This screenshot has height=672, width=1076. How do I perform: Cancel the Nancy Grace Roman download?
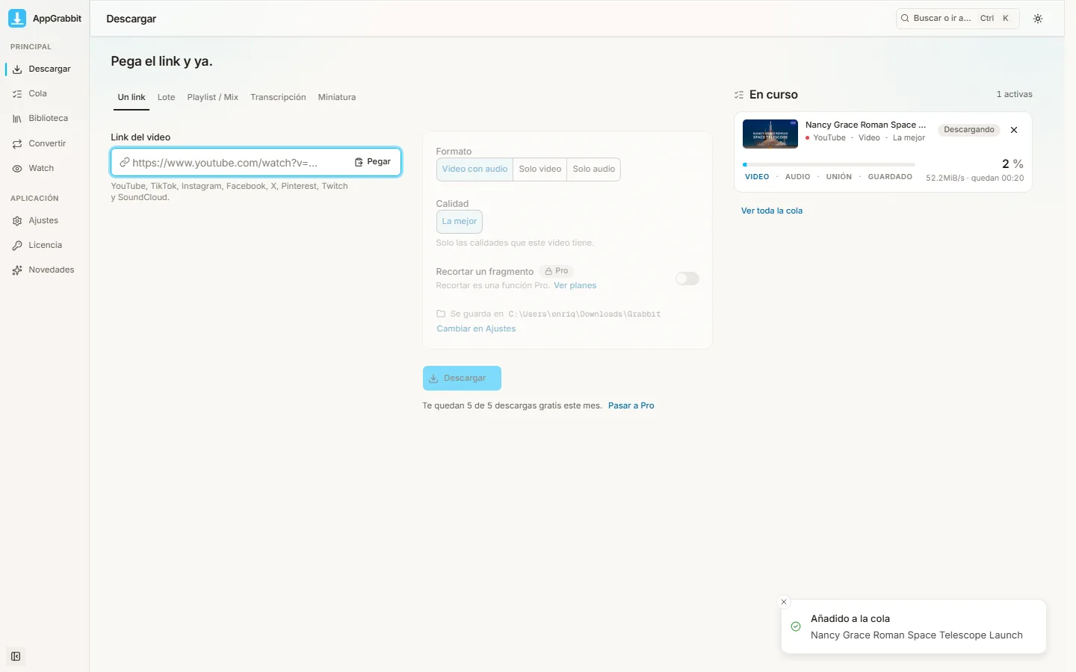click(1014, 130)
